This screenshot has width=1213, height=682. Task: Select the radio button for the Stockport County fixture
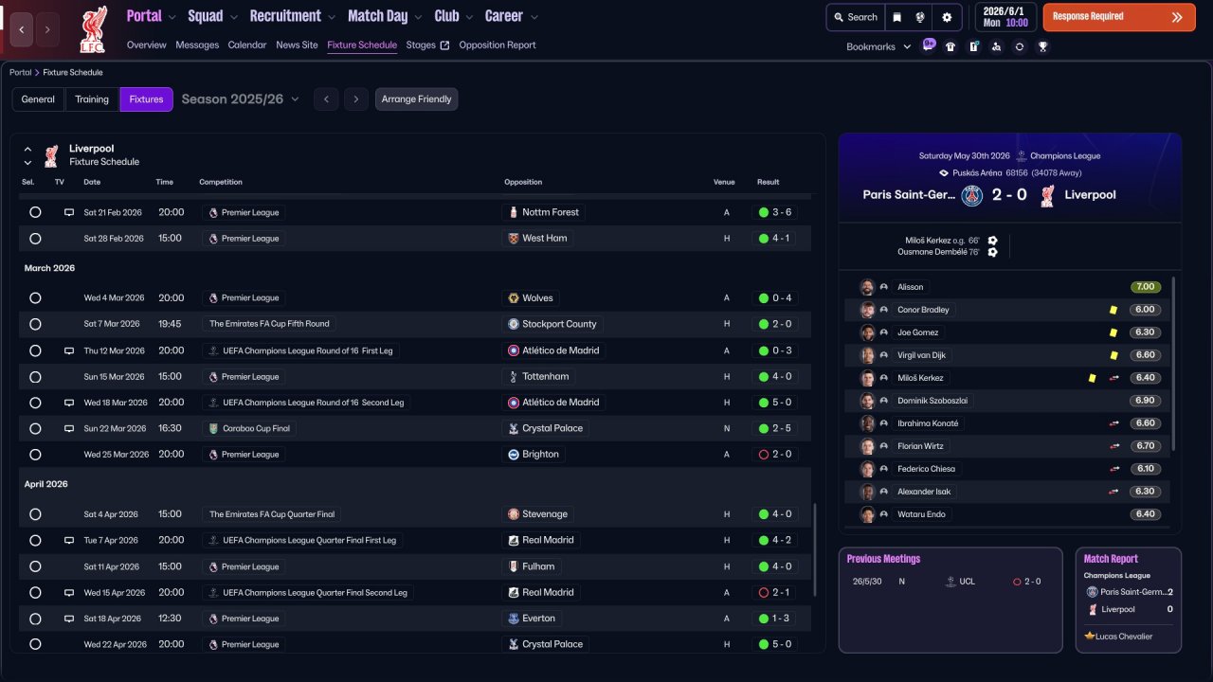[35, 324]
